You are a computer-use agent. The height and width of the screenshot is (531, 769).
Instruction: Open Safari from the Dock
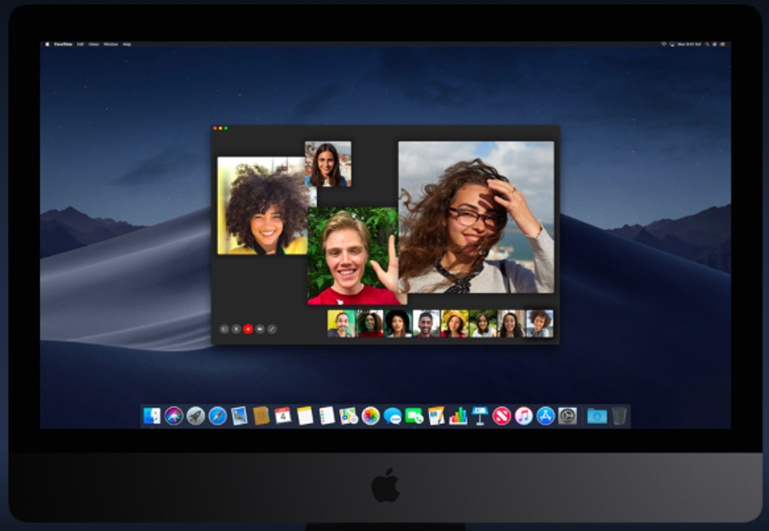click(x=217, y=416)
